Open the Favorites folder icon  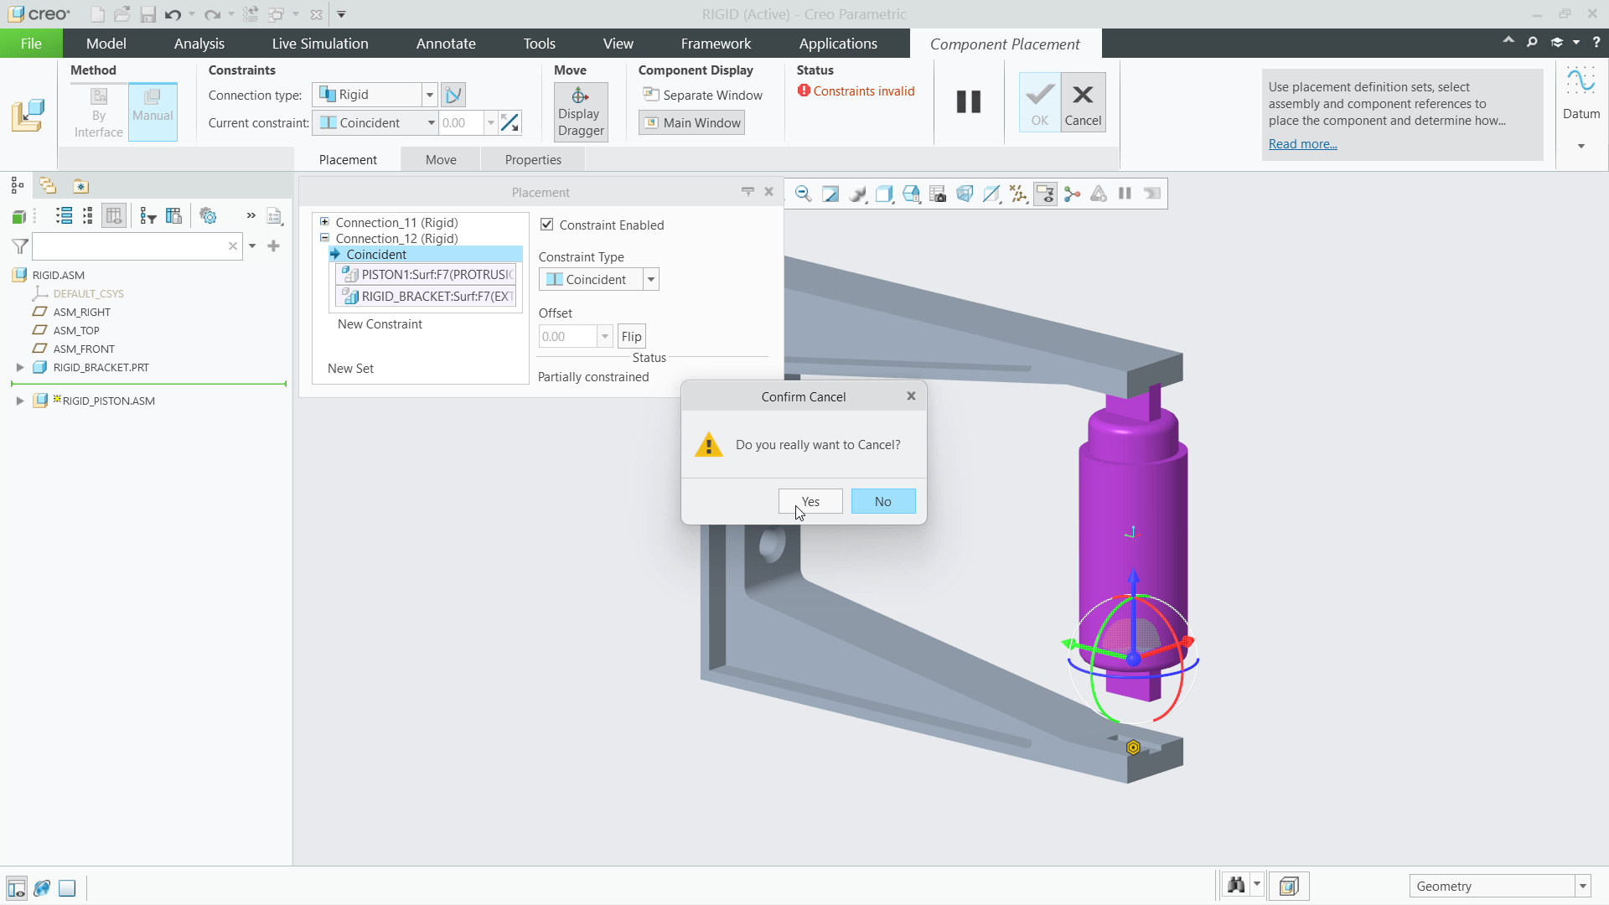(80, 186)
